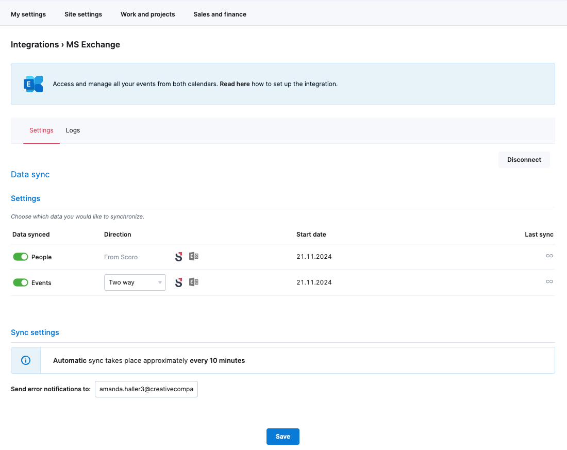Click the People row label
The height and width of the screenshot is (450, 567).
42,257
